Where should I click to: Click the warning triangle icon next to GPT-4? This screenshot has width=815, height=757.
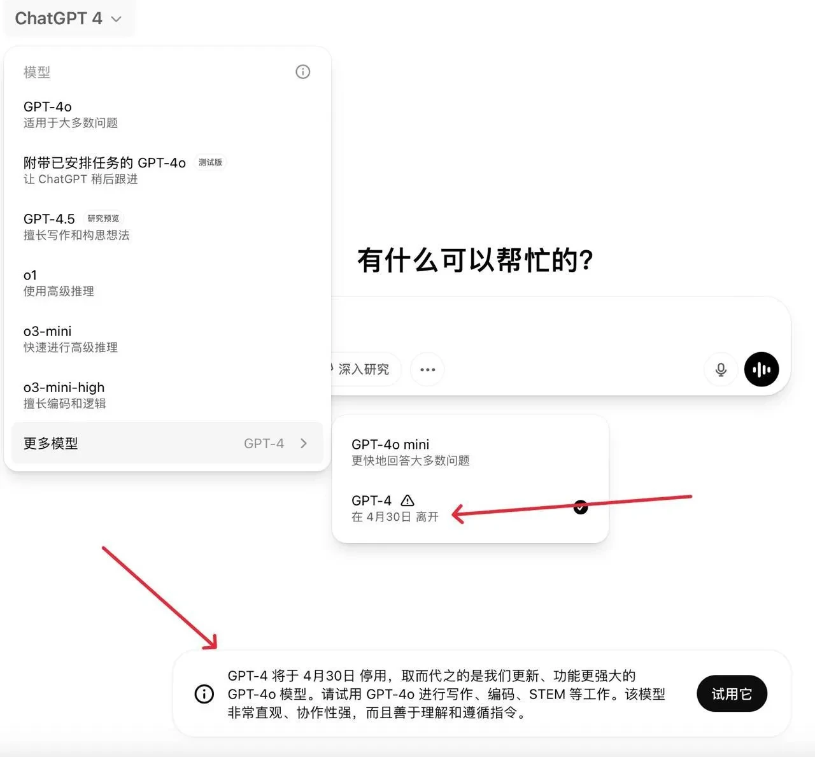(x=407, y=500)
